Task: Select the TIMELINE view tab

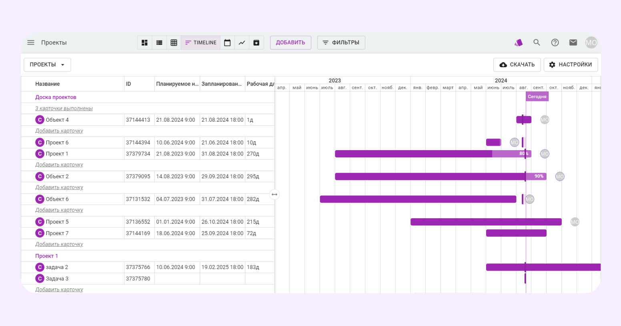Action: point(201,42)
